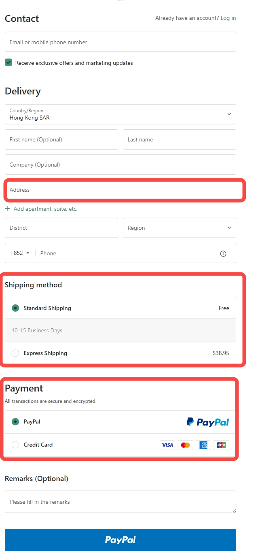Click the American Express card icon

tap(203, 445)
